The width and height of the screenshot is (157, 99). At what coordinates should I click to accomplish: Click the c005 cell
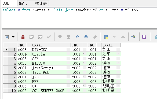click(x=24, y=91)
